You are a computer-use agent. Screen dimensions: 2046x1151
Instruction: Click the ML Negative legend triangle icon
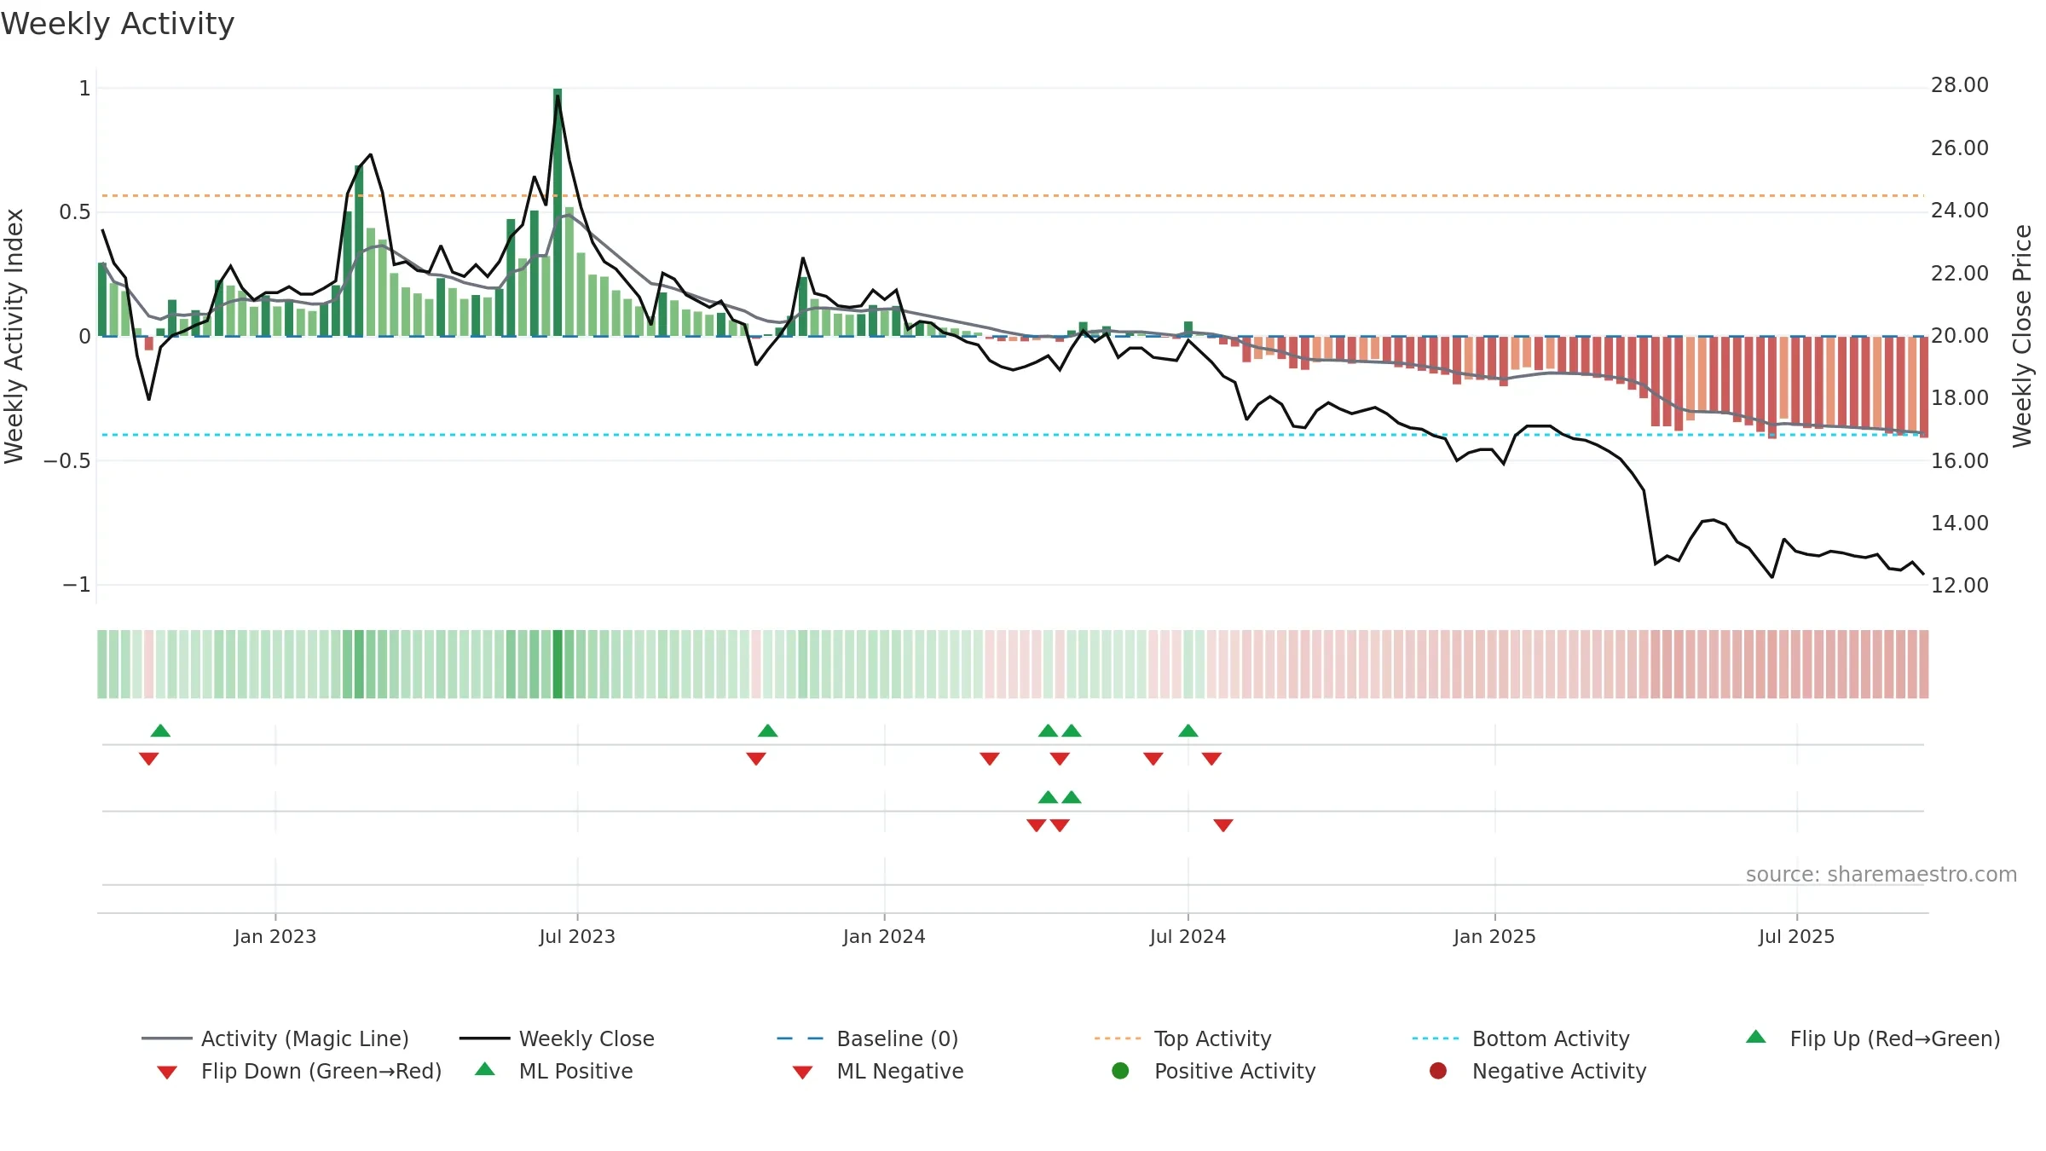[x=802, y=1073]
